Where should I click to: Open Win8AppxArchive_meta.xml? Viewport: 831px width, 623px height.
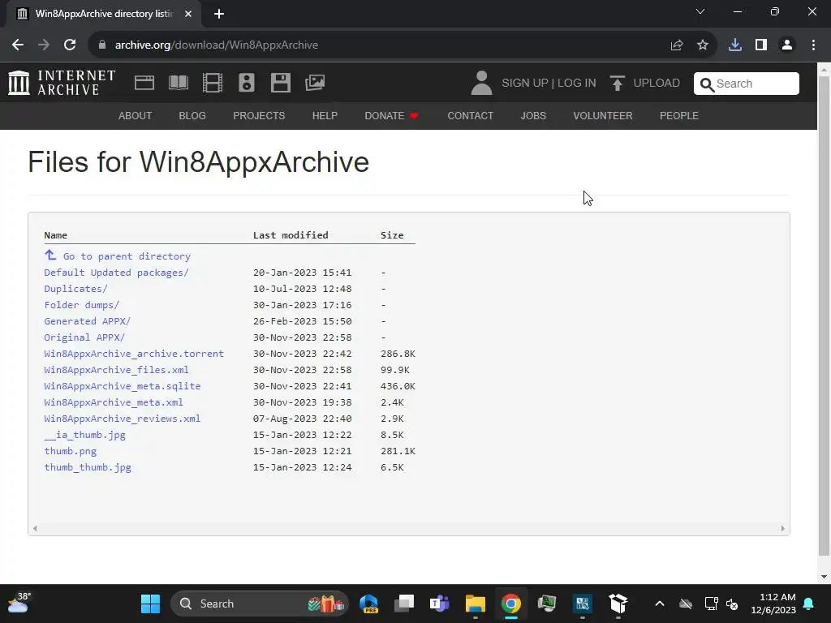[x=114, y=402]
